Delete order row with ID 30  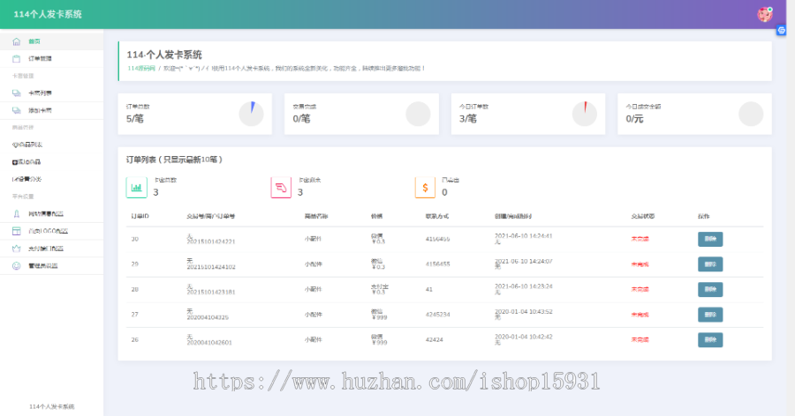click(x=710, y=239)
